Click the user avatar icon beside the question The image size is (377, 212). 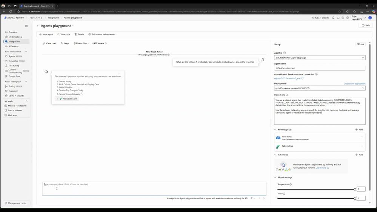pos(263,60)
